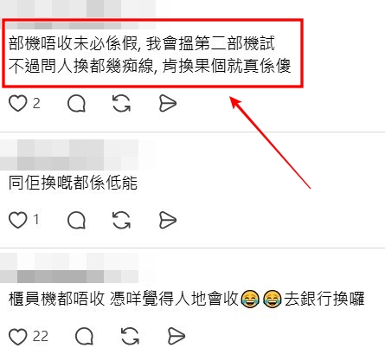Select comment text 去銀行換囉
This screenshot has width=385, height=361.
coord(324,299)
